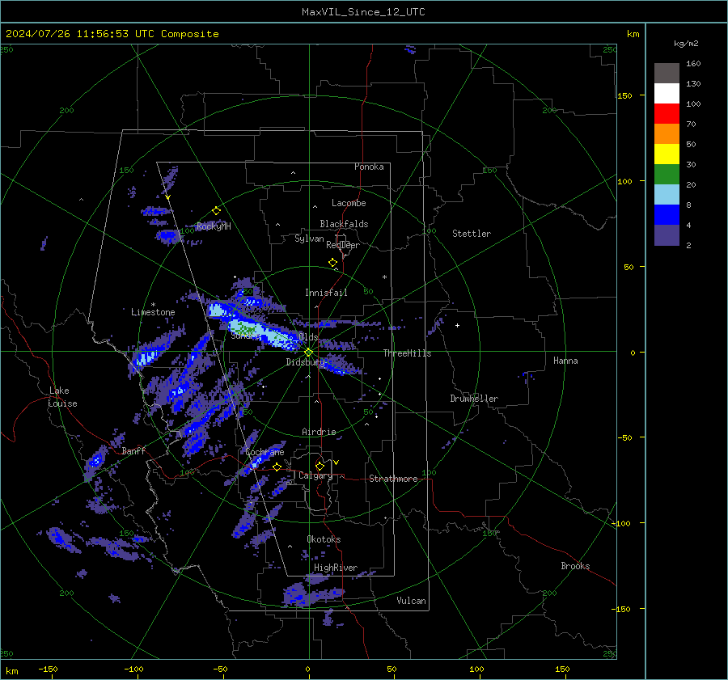
Task: Click the asterisk marker above Limestone
Action: tap(153, 306)
